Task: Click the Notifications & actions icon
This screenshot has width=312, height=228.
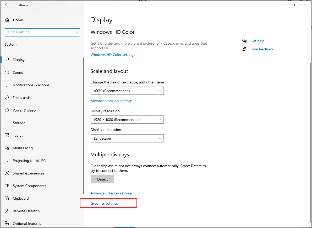Action: [7, 85]
